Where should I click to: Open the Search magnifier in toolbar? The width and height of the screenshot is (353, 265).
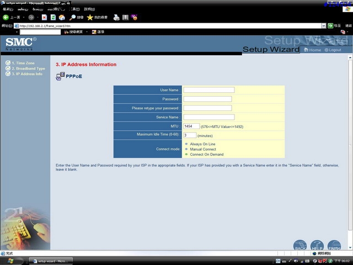[76, 17]
